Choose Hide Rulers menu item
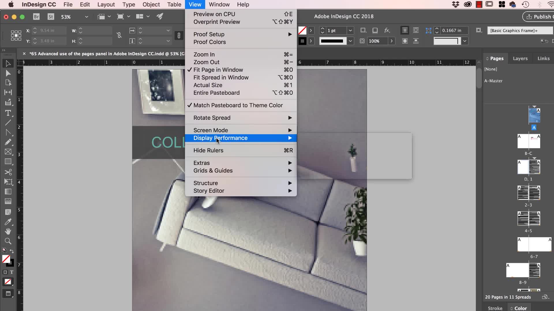 click(x=241, y=150)
